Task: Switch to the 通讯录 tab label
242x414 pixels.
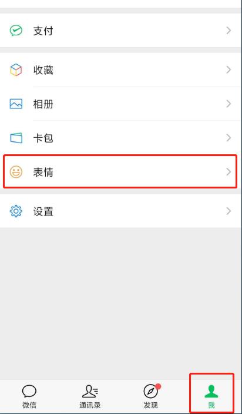Action: click(x=90, y=405)
